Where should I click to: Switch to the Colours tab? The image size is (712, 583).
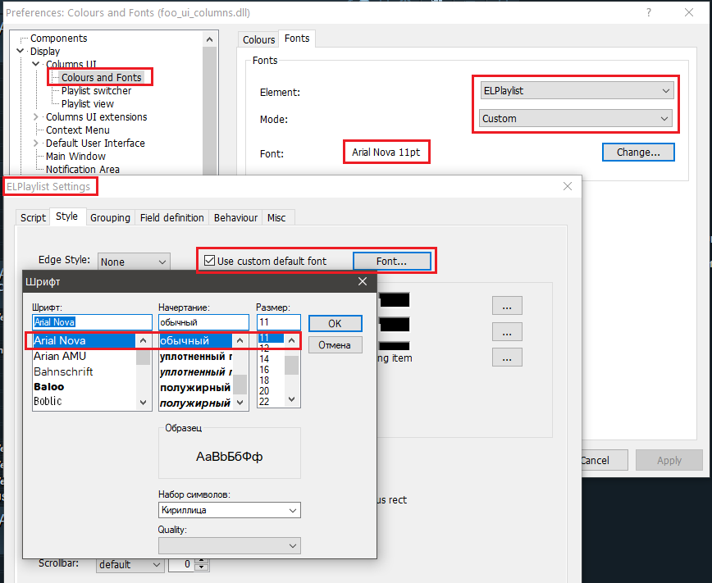tap(258, 39)
